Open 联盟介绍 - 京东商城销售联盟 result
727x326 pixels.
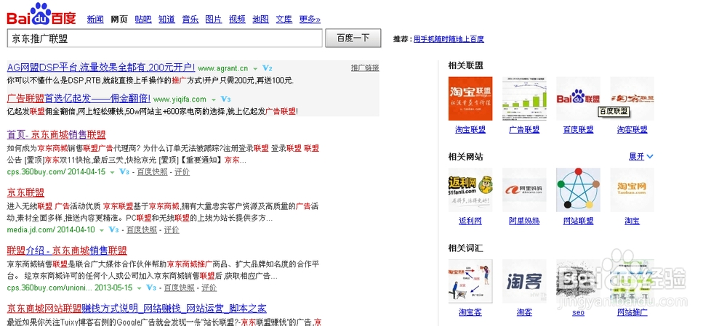[x=67, y=250]
